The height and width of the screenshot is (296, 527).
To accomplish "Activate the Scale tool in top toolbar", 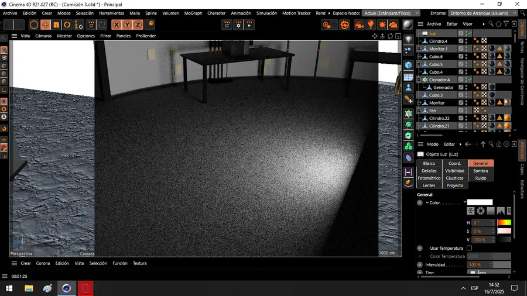I will pos(56,25).
